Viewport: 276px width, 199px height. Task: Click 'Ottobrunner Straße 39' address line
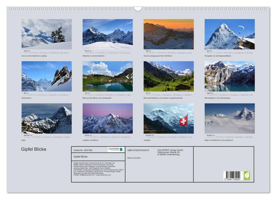(x=169, y=152)
